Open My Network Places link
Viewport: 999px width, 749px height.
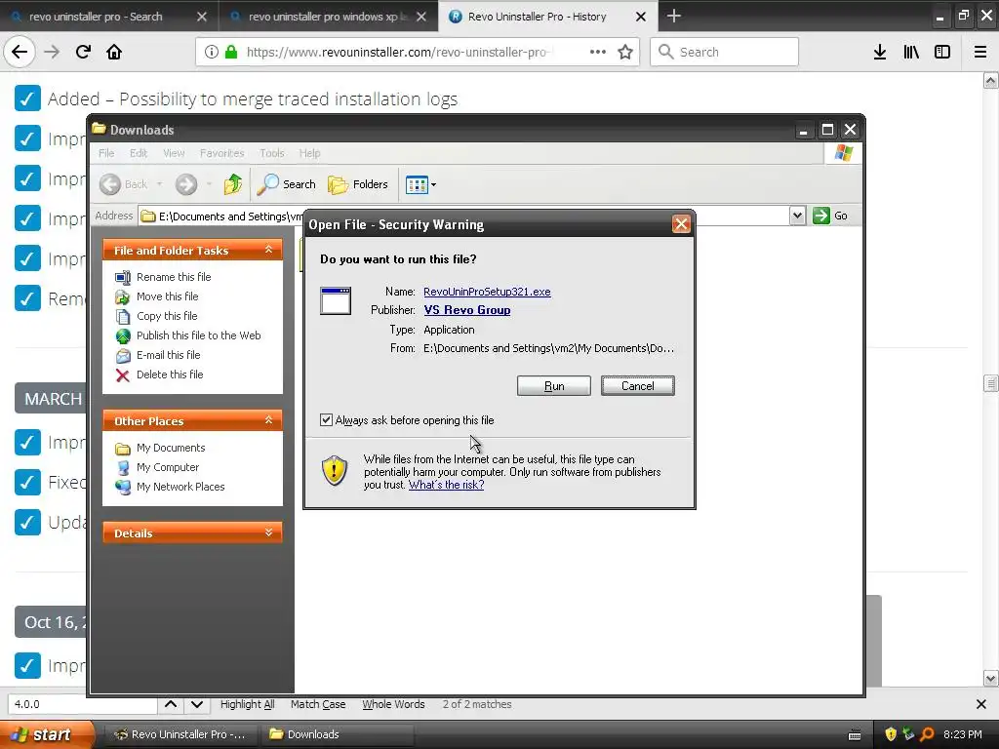pyautogui.click(x=180, y=487)
